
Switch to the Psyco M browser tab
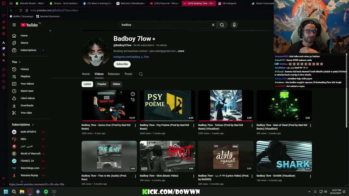[164, 3]
